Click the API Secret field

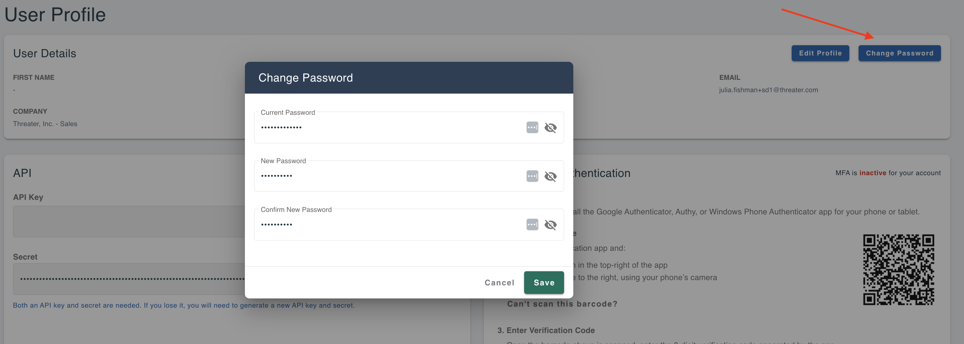(129, 279)
